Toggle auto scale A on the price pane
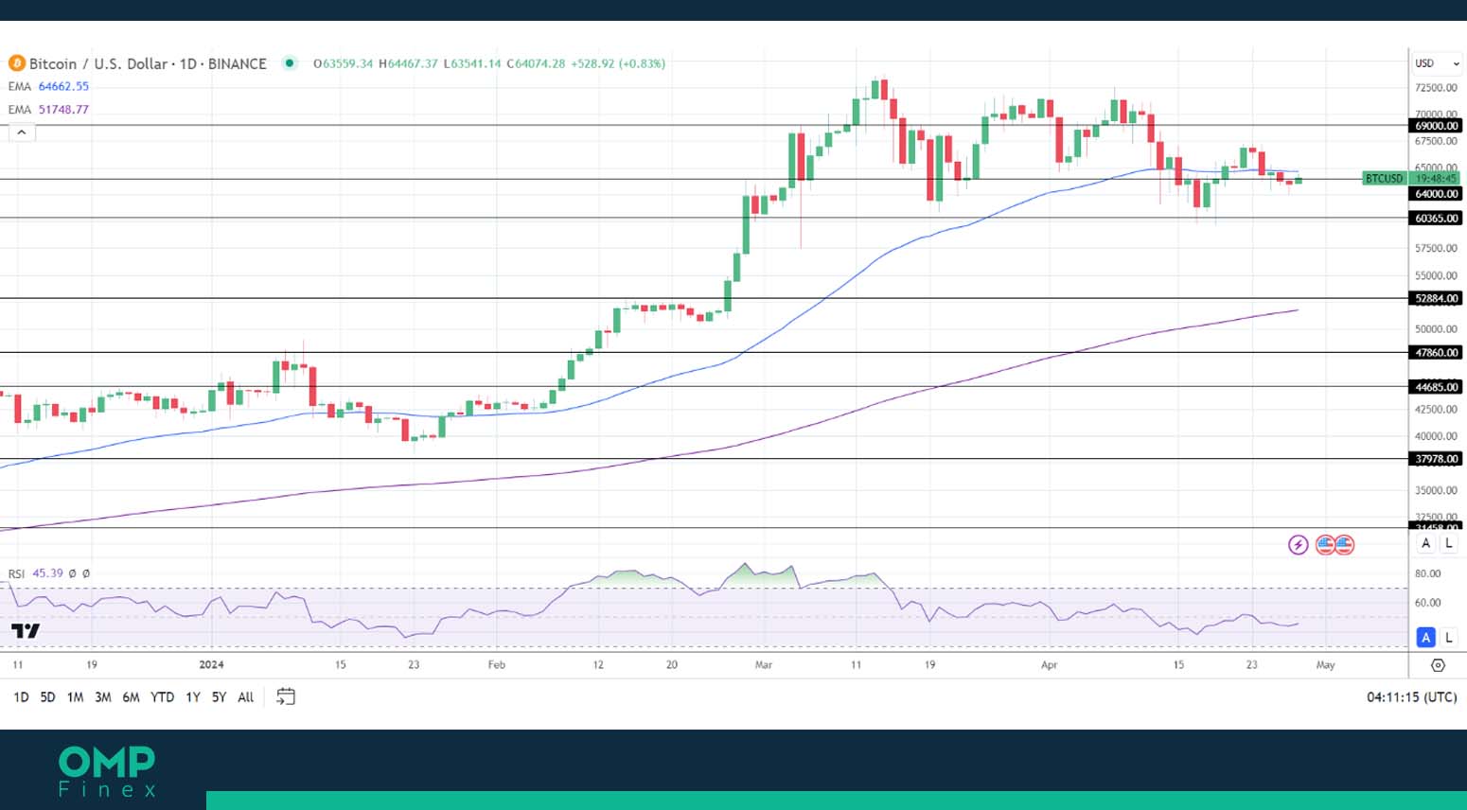The width and height of the screenshot is (1467, 810). 1426,543
